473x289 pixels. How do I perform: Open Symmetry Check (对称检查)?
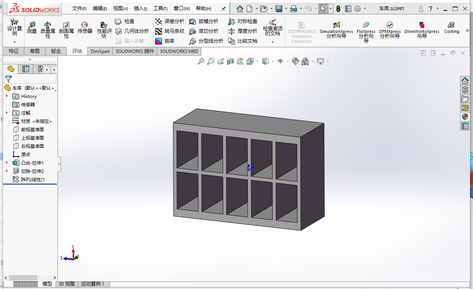pyautogui.click(x=243, y=22)
